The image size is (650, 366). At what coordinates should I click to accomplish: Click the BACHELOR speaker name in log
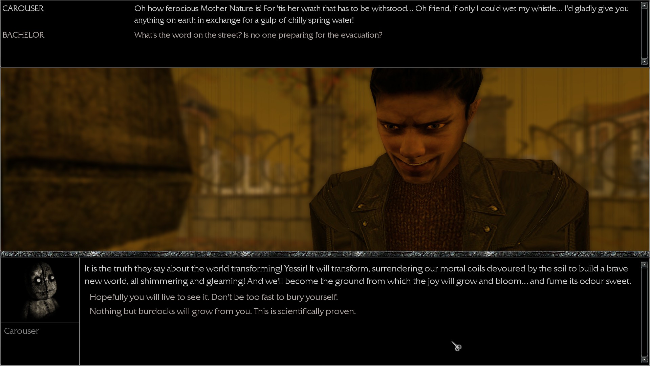tap(23, 35)
